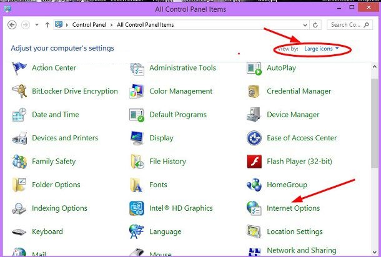This screenshot has height=257, width=381.
Task: Open the Action Center flag icon
Action: coord(20,68)
